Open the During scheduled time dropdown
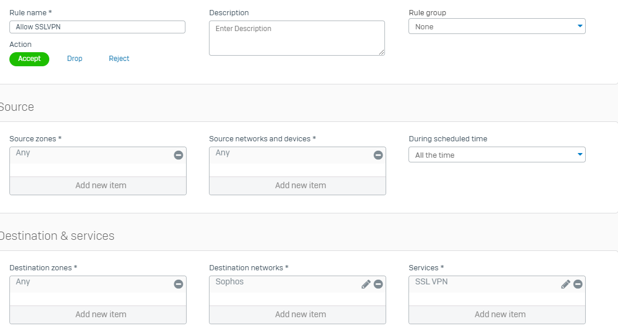This screenshot has width=618, height=326. 497,155
